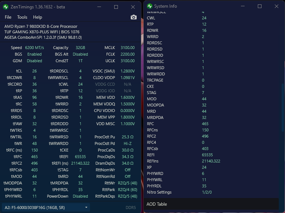The image size is (285, 213).
Task: Click the MCLK 3100.00 value
Action: (127, 48)
